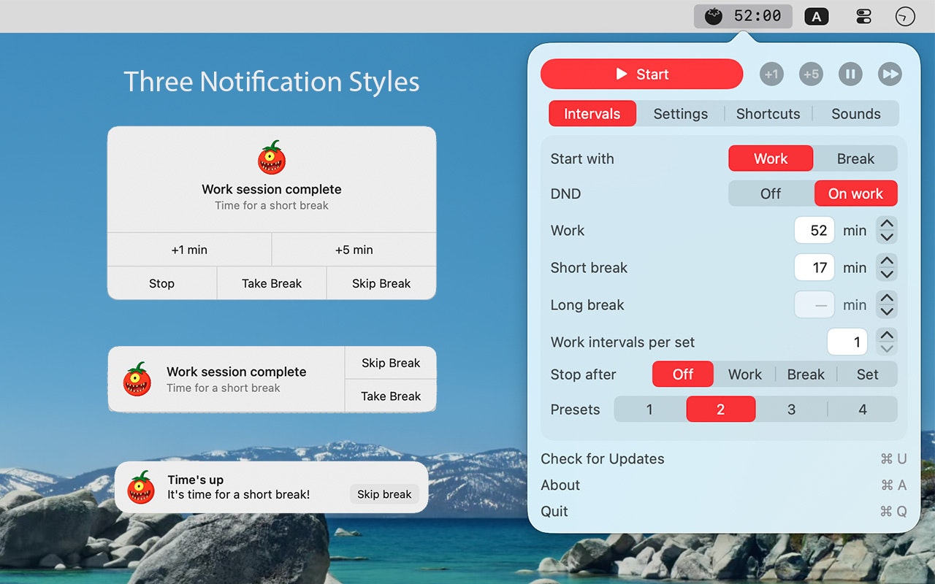
Task: Click the skip-forward icon
Action: 890,74
